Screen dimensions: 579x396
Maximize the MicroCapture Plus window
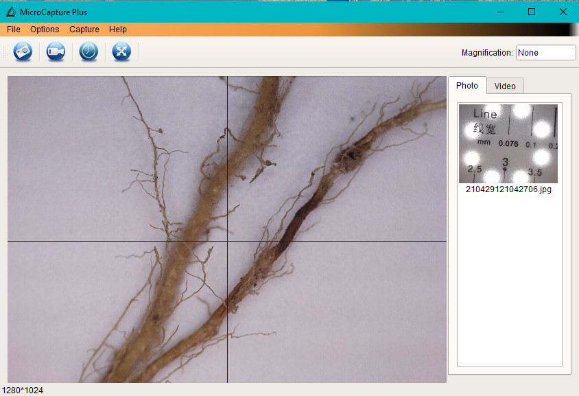(532, 12)
